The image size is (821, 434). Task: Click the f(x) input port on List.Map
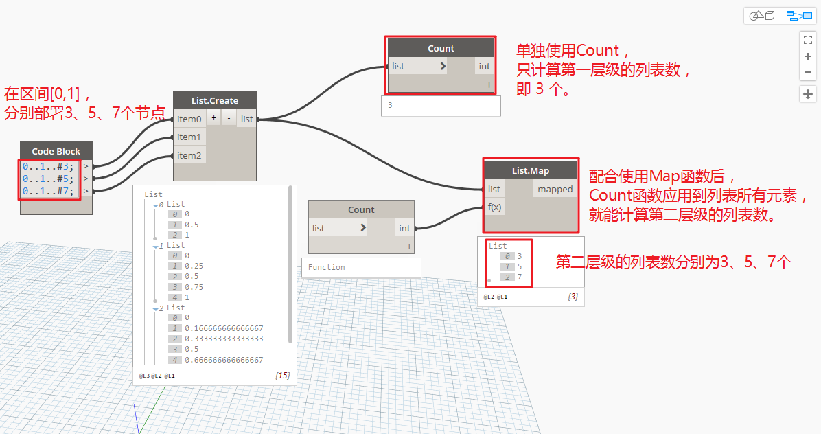[494, 207]
